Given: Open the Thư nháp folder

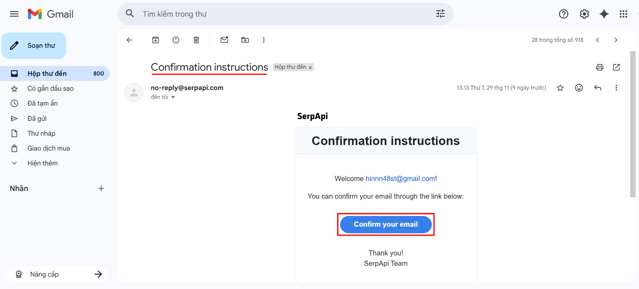Looking at the screenshot, I should [x=41, y=133].
